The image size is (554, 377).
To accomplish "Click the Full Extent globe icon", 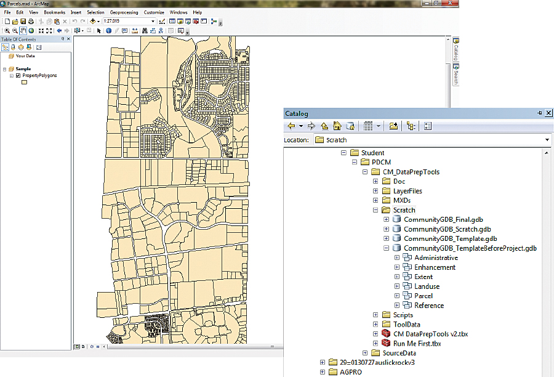I will click(x=31, y=30).
